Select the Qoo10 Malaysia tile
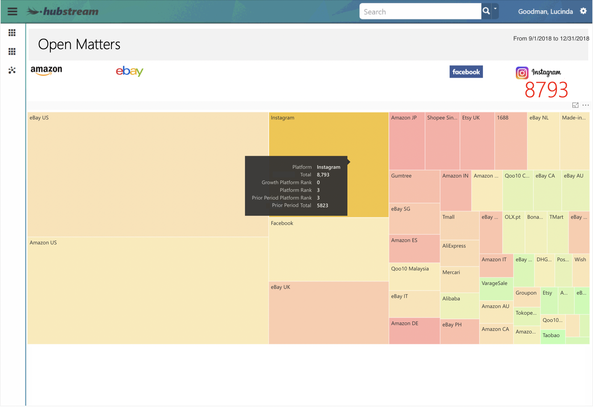This screenshot has width=593, height=407. point(414,277)
